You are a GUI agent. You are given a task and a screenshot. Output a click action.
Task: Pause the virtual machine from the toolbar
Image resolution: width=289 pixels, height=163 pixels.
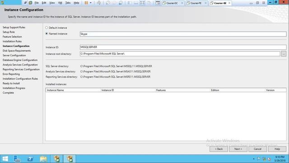pyautogui.click(x=86, y=3)
